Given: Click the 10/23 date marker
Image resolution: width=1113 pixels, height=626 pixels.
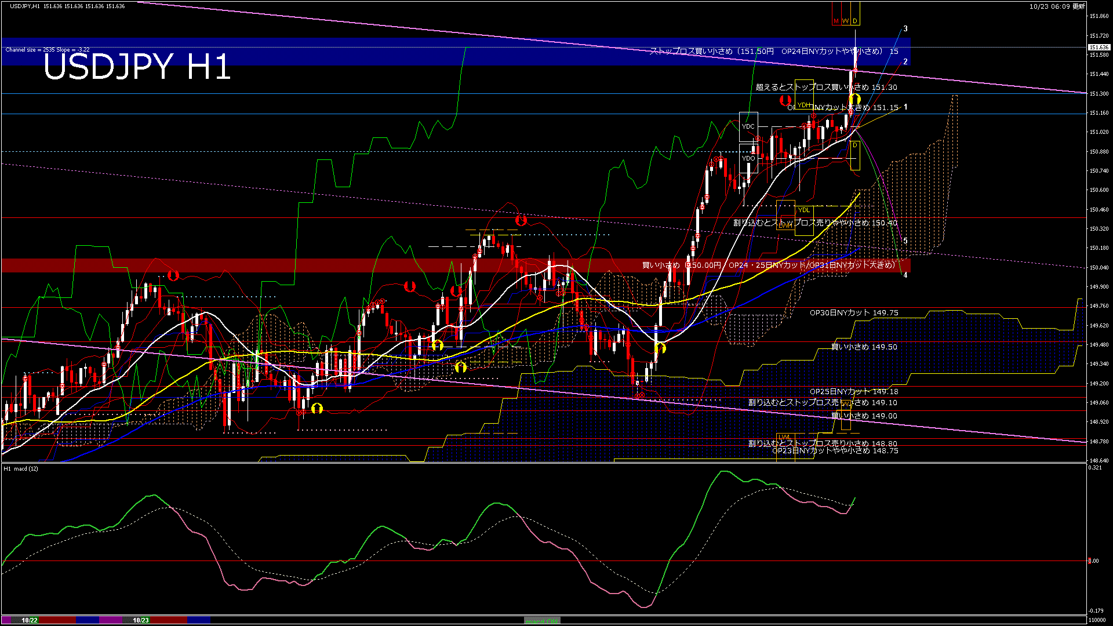Looking at the screenshot, I should 141,620.
